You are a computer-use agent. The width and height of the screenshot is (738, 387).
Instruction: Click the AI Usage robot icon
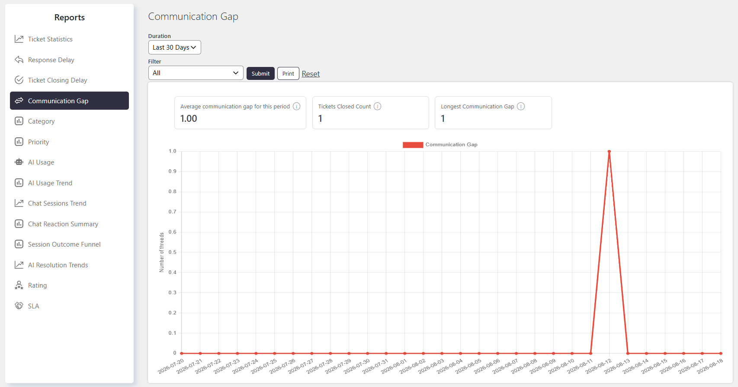click(x=19, y=162)
